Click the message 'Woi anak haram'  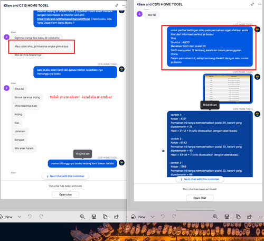(24, 149)
